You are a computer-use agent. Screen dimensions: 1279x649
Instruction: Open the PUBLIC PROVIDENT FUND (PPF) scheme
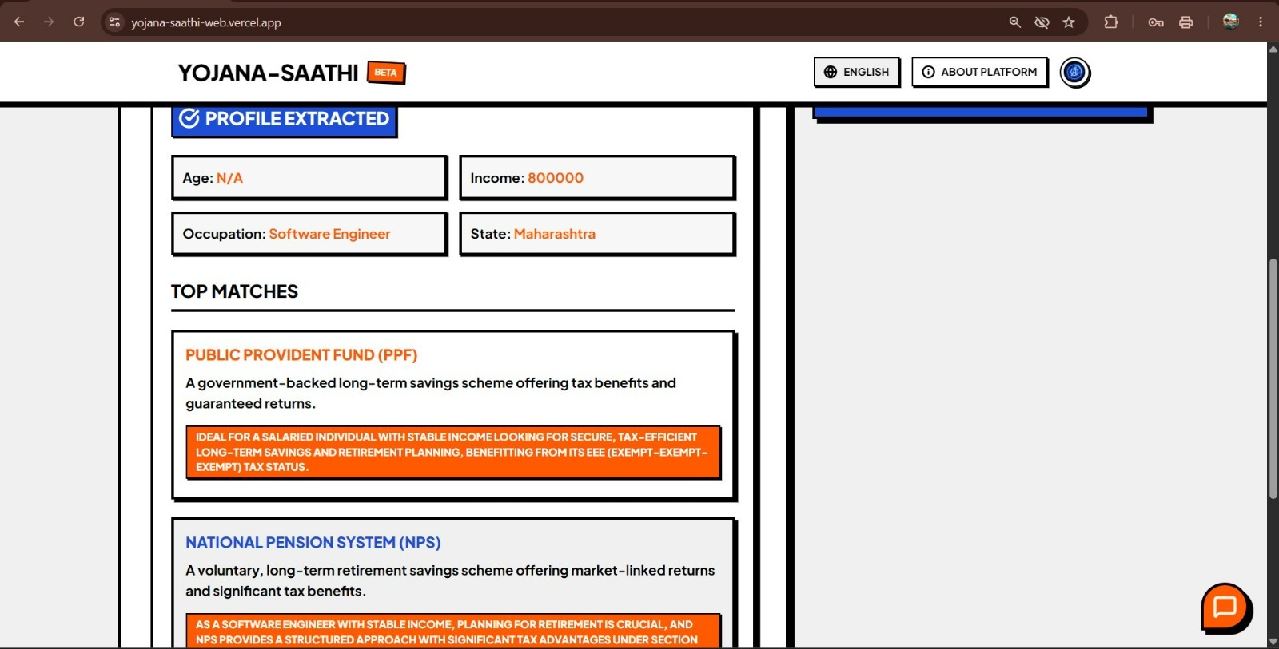pos(301,355)
